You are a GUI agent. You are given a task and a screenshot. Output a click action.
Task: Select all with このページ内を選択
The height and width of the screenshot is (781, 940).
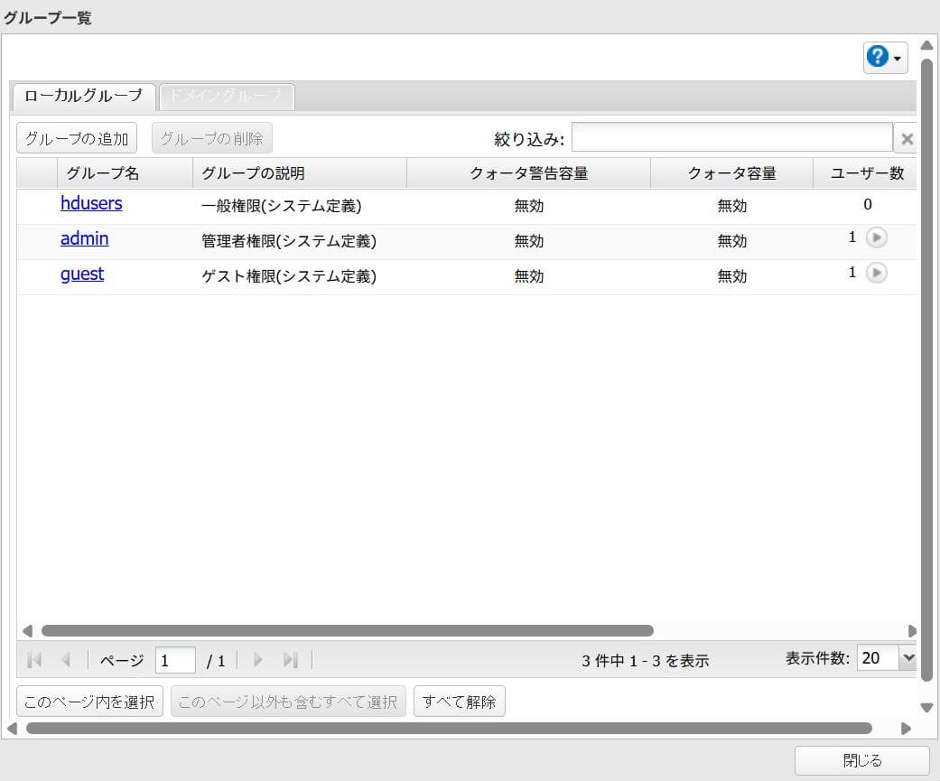88,701
